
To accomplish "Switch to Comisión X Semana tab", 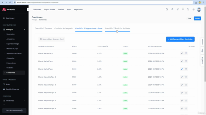I will [43, 28].
